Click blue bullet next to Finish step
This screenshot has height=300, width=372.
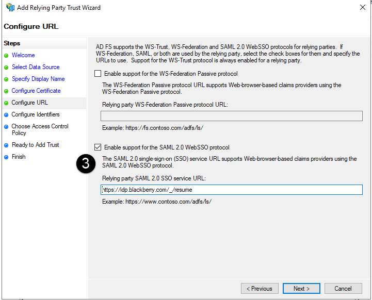(x=6, y=157)
